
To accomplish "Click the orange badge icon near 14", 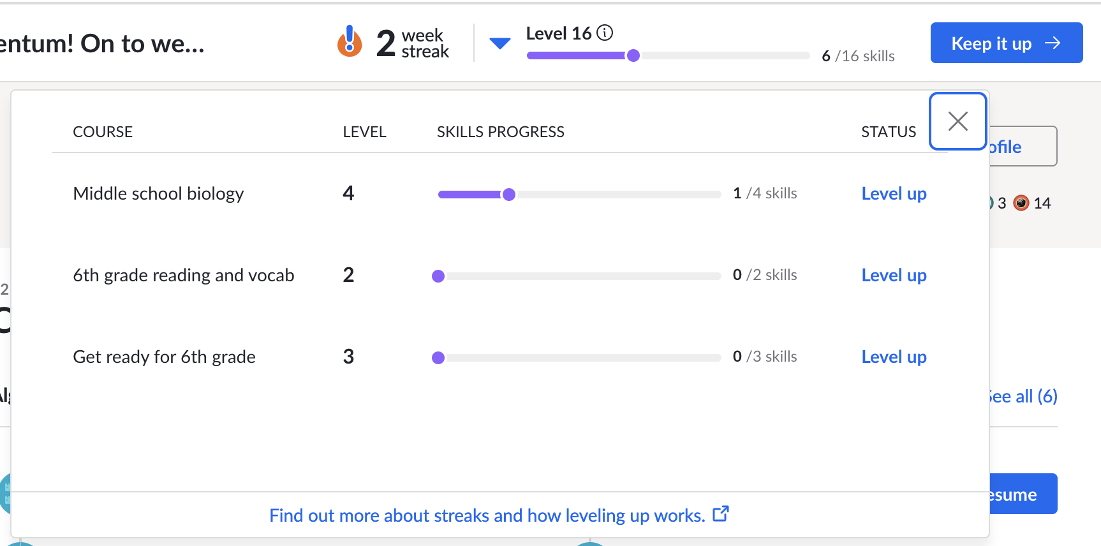I will 1021,203.
